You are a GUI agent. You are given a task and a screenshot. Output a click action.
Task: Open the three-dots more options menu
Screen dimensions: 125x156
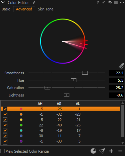[122, 2]
